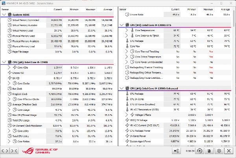The width and height of the screenshot is (236, 158).
Task: Expand the Core Effective Clocks row
Action: click(9, 99)
